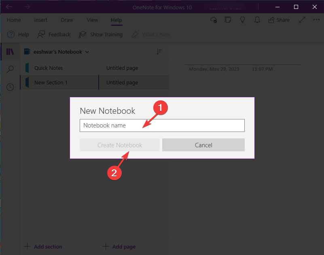Switch to the Draw tab
This screenshot has width=324, height=255.
coord(67,20)
